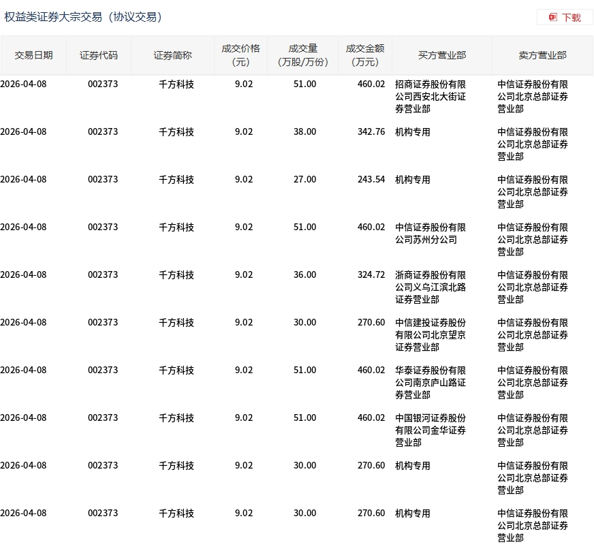Click the 证券代码 column header

[99, 55]
